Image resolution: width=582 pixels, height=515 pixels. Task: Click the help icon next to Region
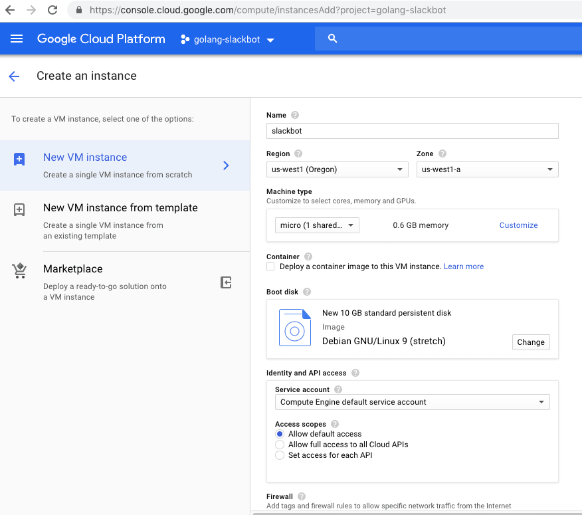click(x=298, y=154)
